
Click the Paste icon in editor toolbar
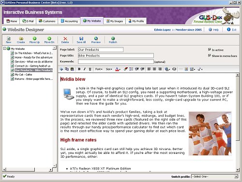pyautogui.click(x=72, y=69)
